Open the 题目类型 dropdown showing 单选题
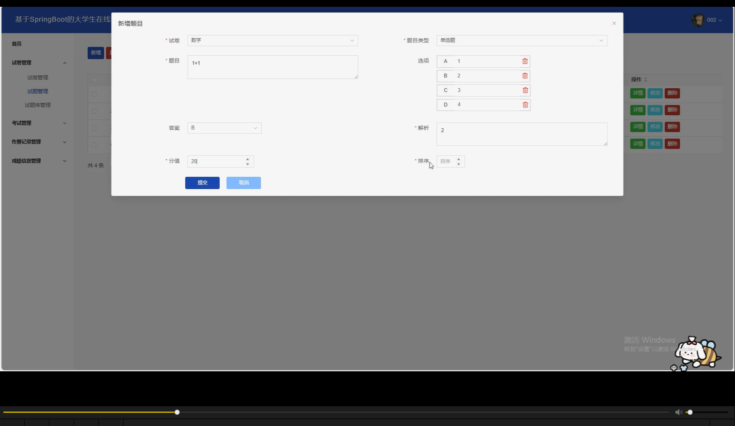Screen dimensions: 735x426 click(x=522, y=41)
